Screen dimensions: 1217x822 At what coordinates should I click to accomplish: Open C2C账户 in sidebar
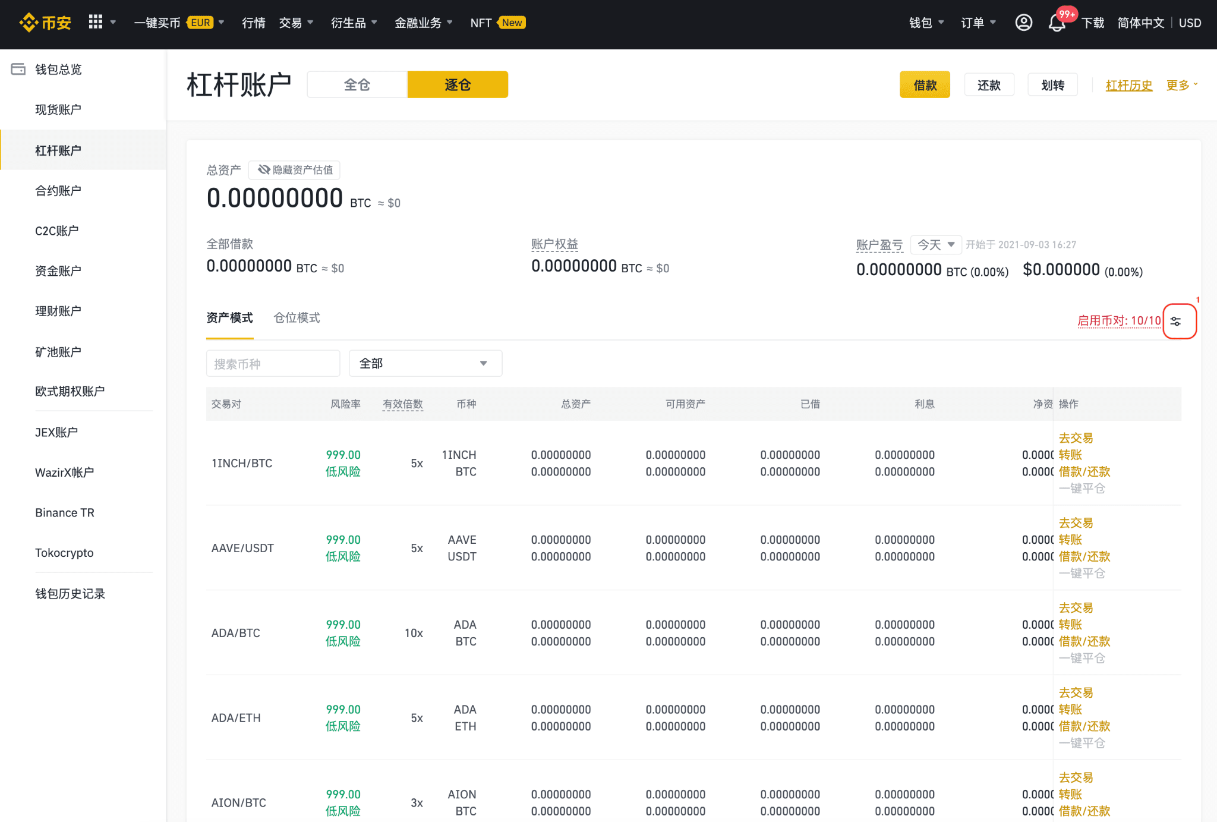(57, 231)
